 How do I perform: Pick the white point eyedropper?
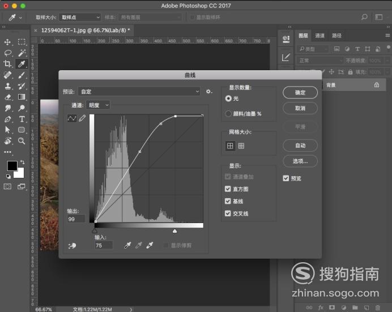(150, 245)
